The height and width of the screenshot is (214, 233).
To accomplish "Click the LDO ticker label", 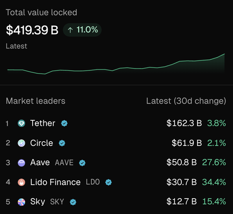I will [x=93, y=182].
